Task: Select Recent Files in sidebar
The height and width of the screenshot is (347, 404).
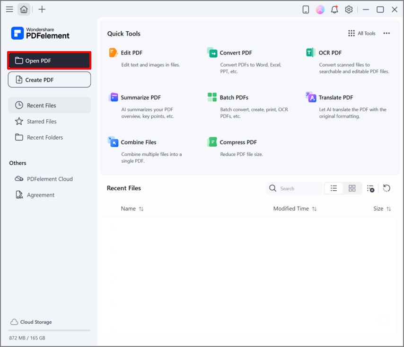Action: 49,105
